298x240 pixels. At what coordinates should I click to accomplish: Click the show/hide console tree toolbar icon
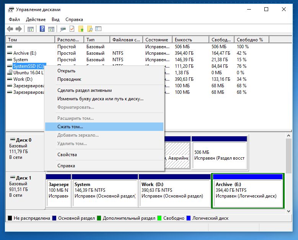click(x=31, y=29)
